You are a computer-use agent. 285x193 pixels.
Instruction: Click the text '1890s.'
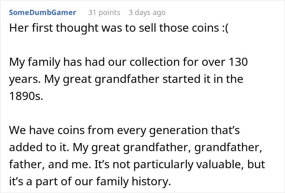tap(26, 96)
